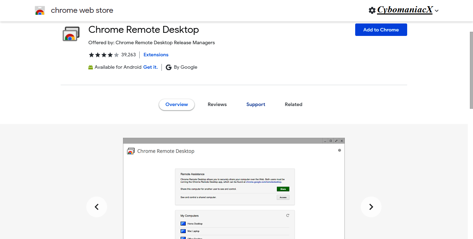
Task: Click the Chrome Remote Desktop heading text
Action: coord(143,30)
